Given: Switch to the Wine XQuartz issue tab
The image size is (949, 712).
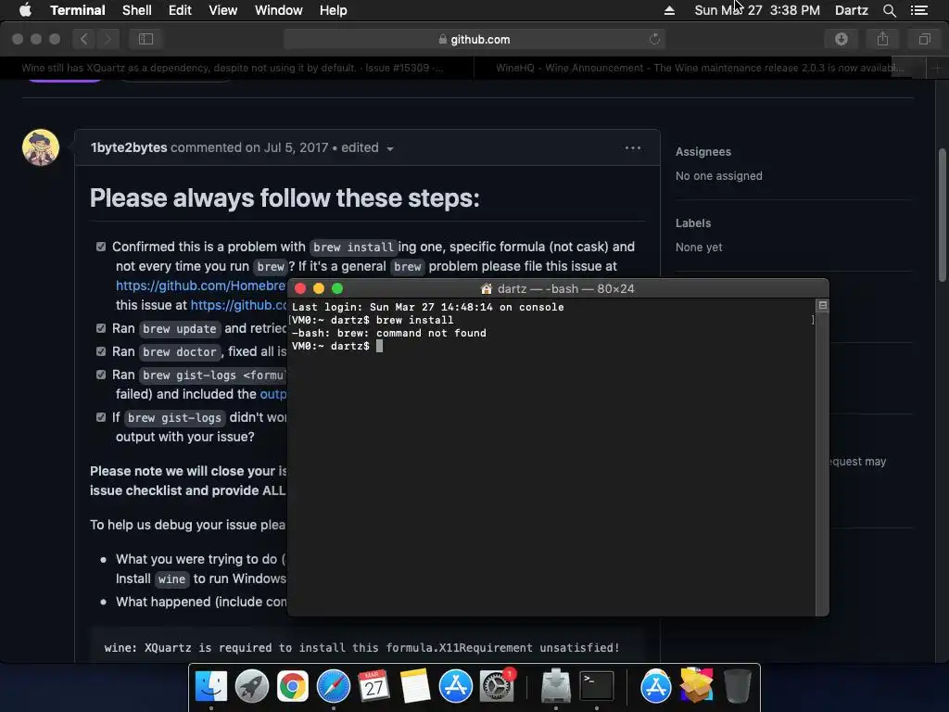Looking at the screenshot, I should coord(233,68).
